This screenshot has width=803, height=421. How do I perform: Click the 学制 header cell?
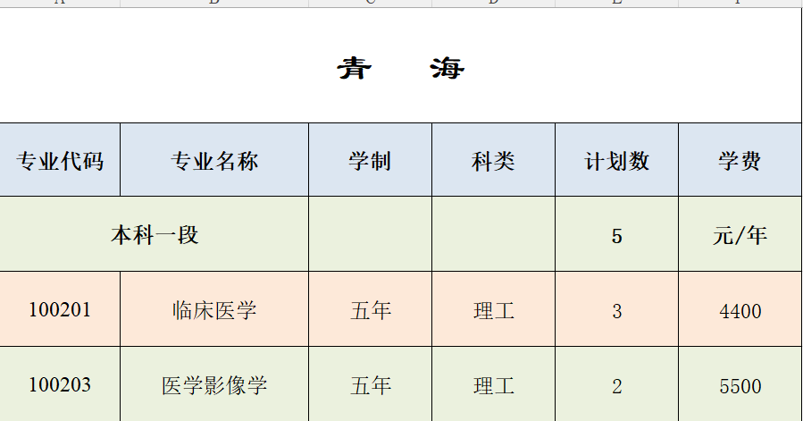(370, 161)
